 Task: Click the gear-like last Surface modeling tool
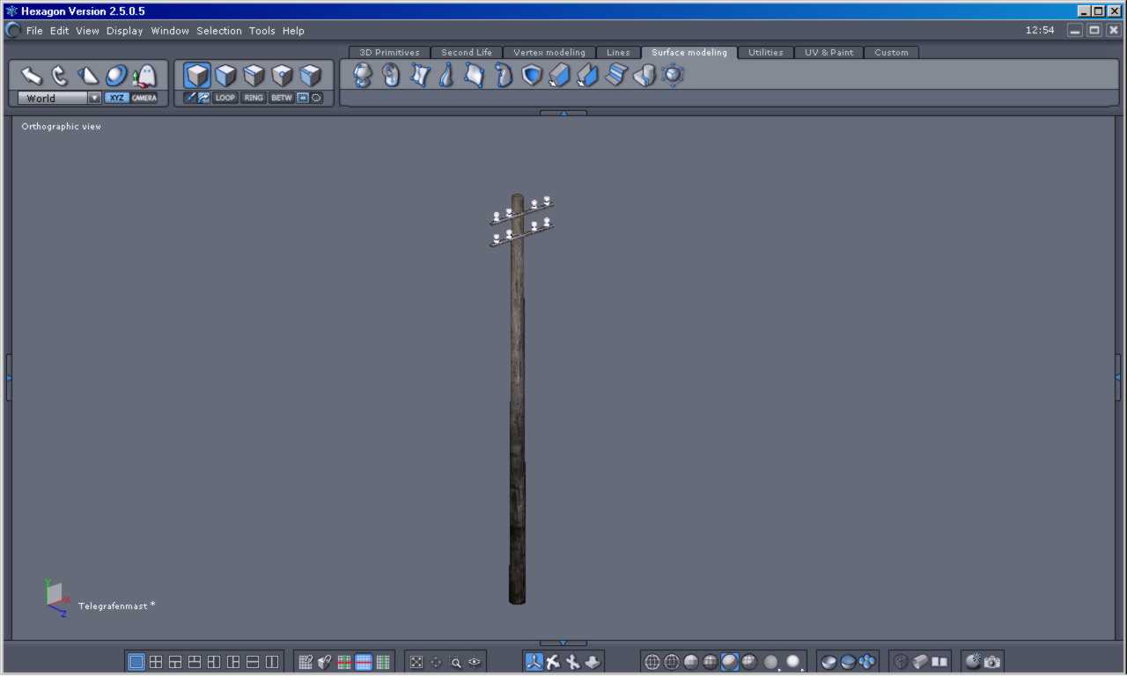[673, 76]
